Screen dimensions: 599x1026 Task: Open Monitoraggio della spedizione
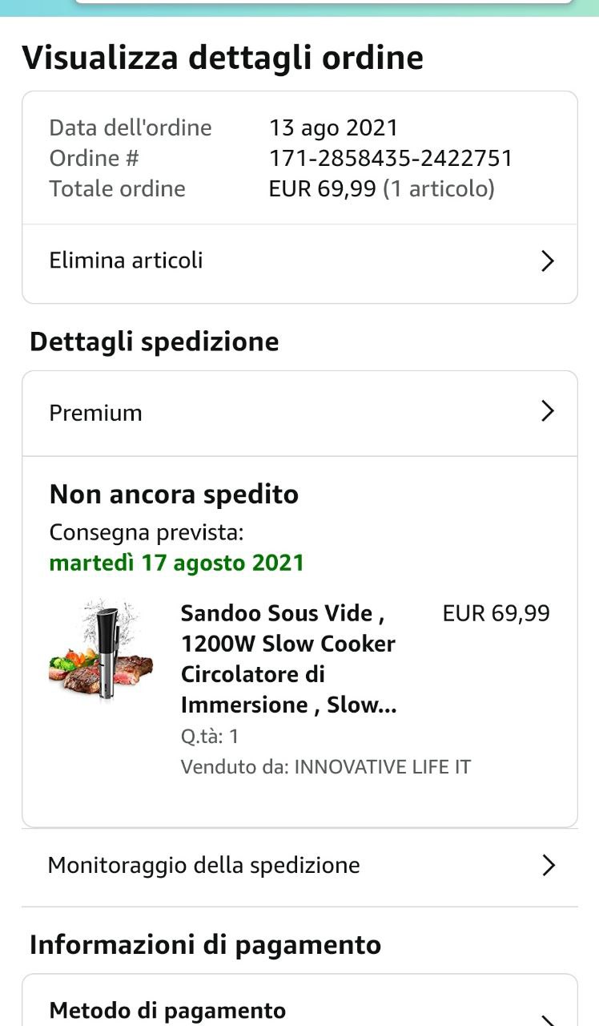(204, 866)
